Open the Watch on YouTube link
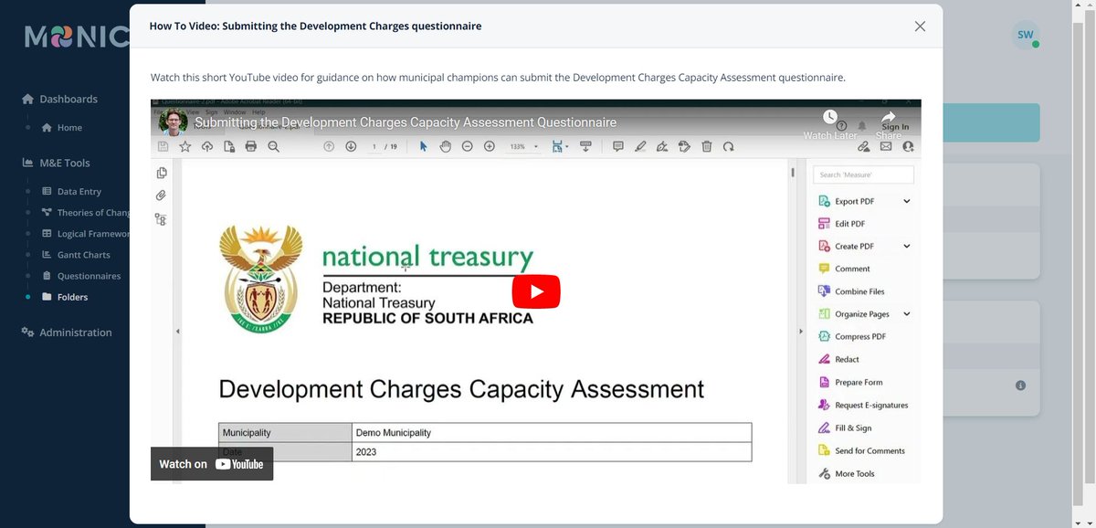 [212, 464]
